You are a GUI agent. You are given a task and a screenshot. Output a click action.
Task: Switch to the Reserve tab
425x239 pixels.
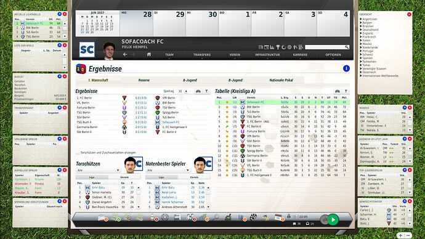pos(144,80)
